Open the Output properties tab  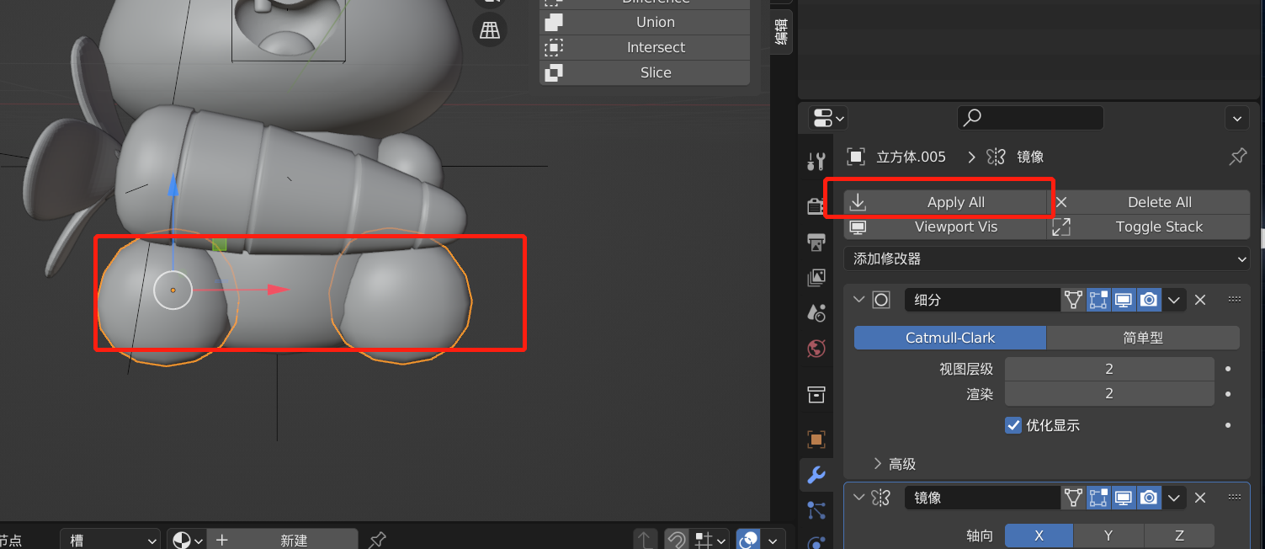[x=816, y=243]
